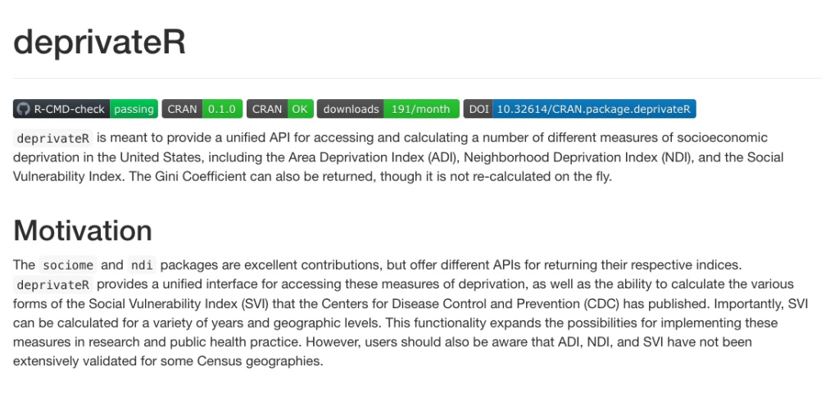Click deprivateR code label in Motivation paragraph
Screen dimensions: 839x399
pos(53,284)
